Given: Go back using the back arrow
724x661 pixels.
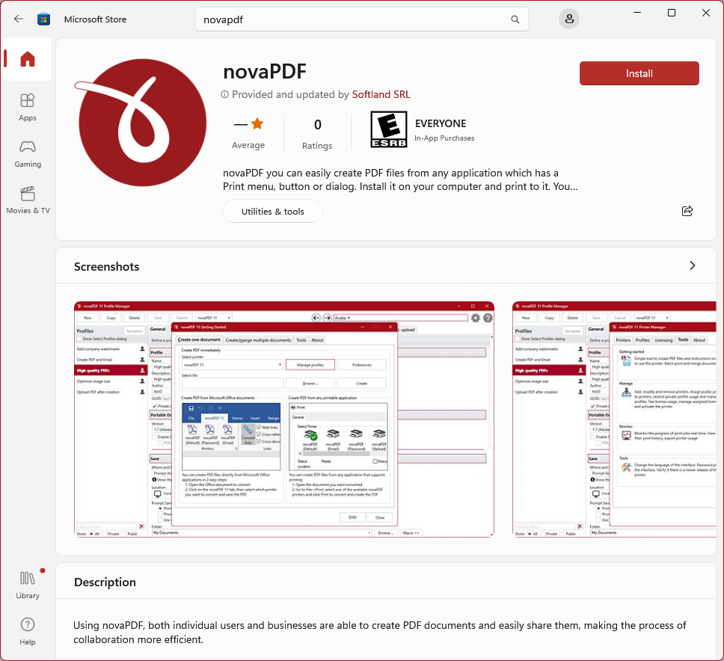Looking at the screenshot, I should click(x=19, y=19).
